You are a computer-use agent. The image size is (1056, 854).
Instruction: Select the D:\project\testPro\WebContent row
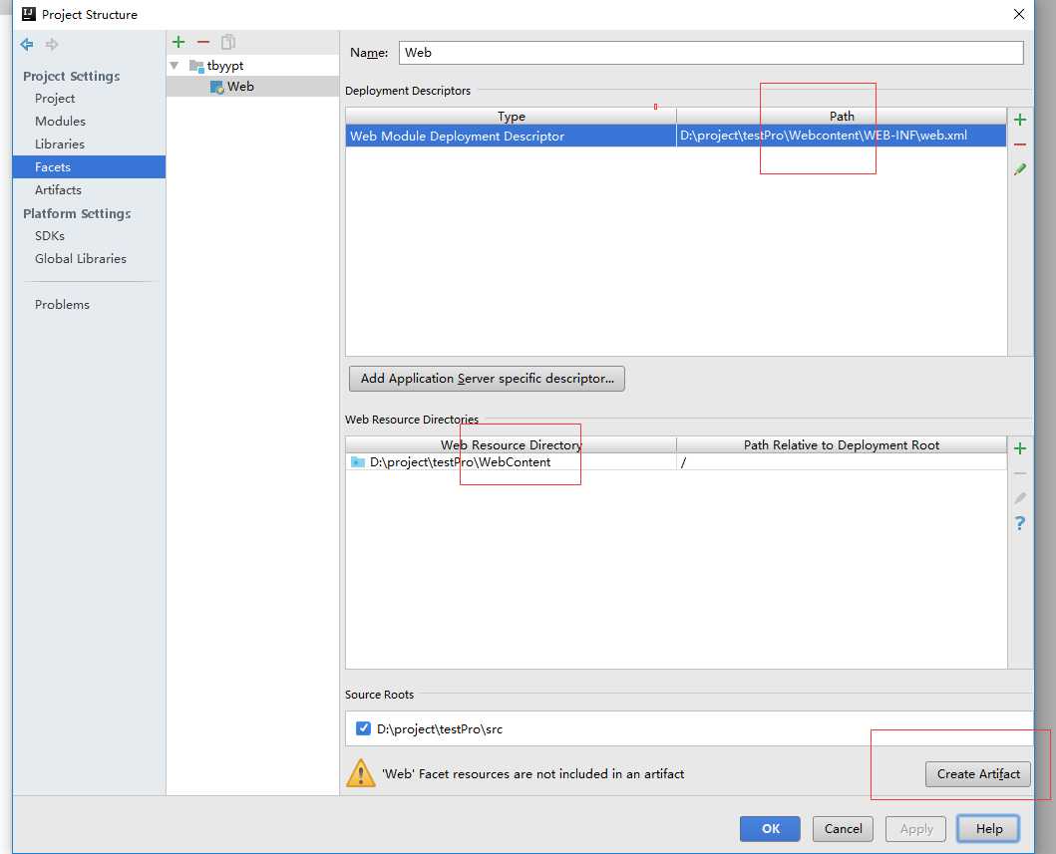point(675,461)
